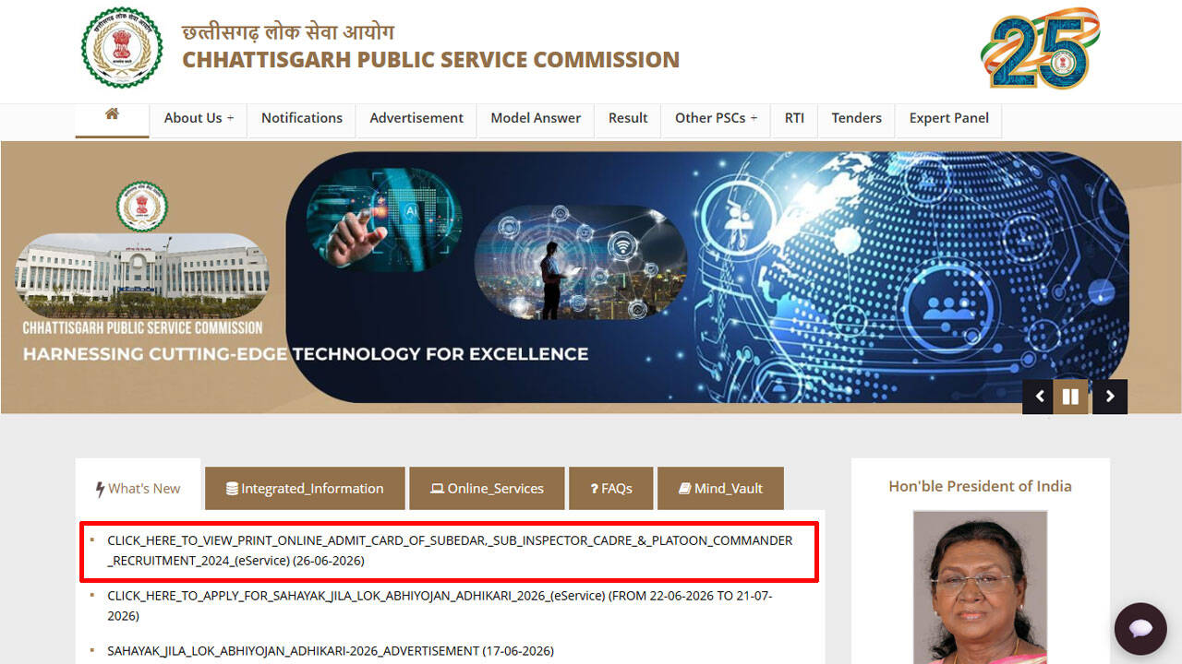
Task: Open the chat bubble widget
Action: (x=1140, y=629)
